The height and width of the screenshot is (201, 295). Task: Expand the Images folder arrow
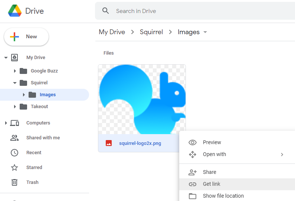pos(24,95)
